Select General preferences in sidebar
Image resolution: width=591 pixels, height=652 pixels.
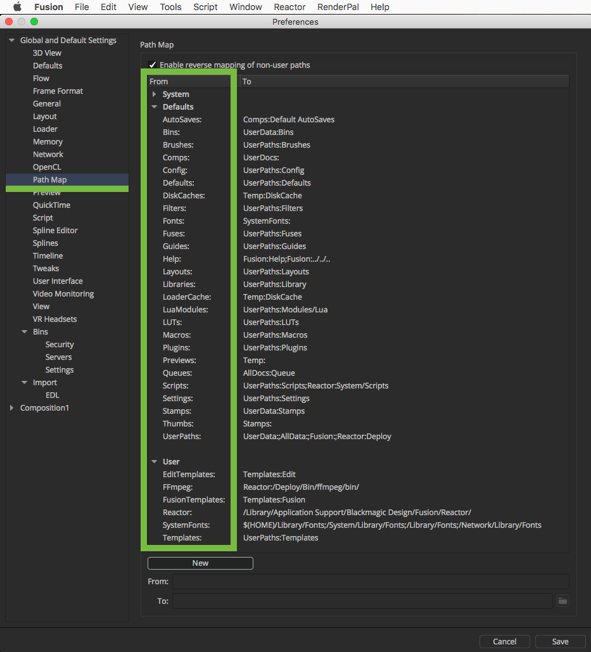click(46, 104)
